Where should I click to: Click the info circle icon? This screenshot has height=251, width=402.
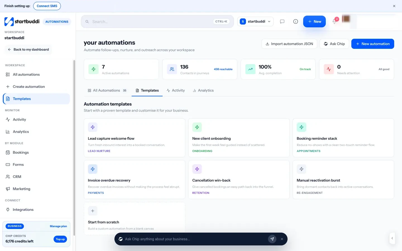pyautogui.click(x=296, y=21)
